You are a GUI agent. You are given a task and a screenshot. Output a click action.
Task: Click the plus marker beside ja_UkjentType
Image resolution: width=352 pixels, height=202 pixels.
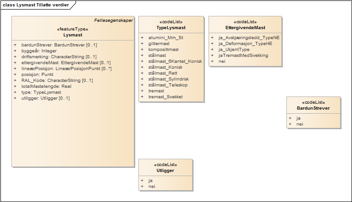pos(212,49)
